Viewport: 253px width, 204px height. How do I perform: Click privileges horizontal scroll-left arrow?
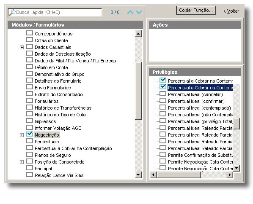click(154, 175)
